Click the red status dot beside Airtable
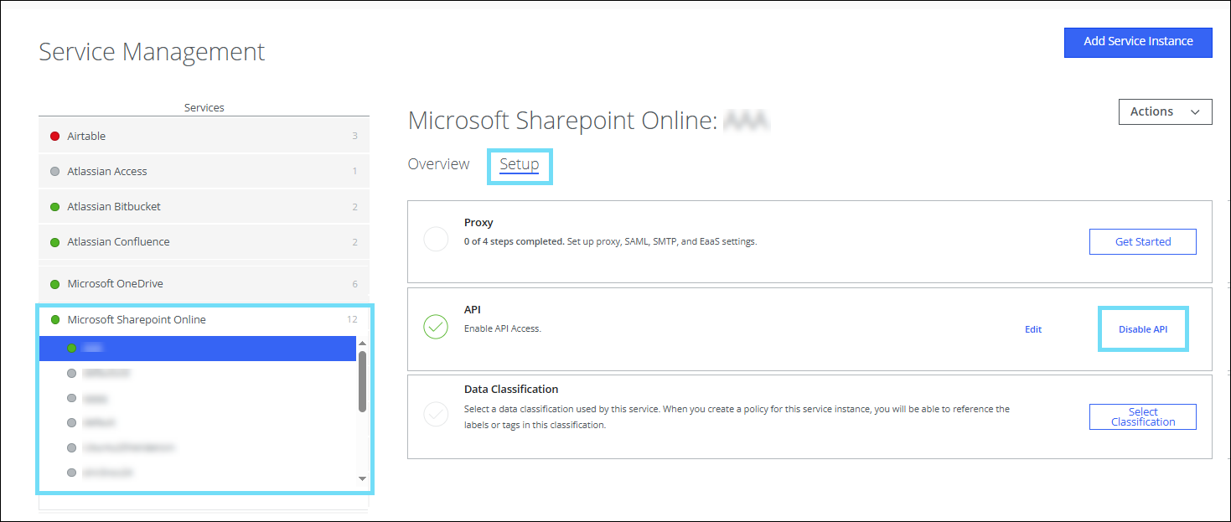Viewport: 1231px width, 522px height. (x=55, y=136)
